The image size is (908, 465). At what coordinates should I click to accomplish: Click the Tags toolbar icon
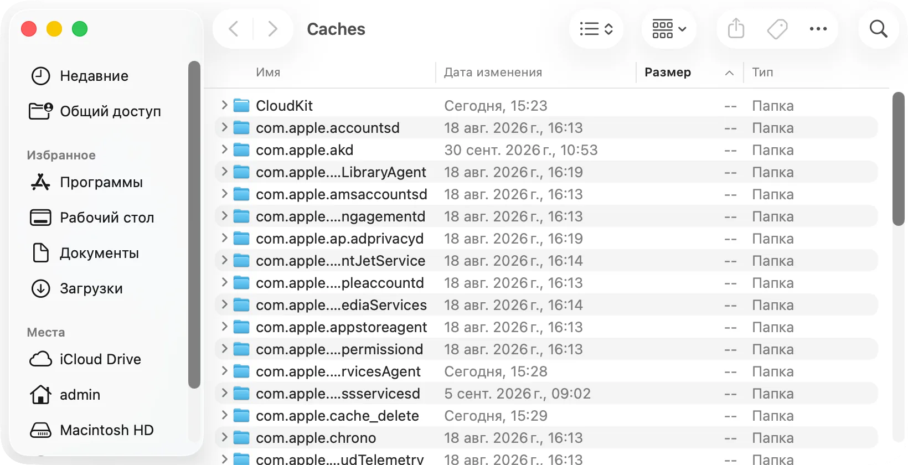coord(777,29)
